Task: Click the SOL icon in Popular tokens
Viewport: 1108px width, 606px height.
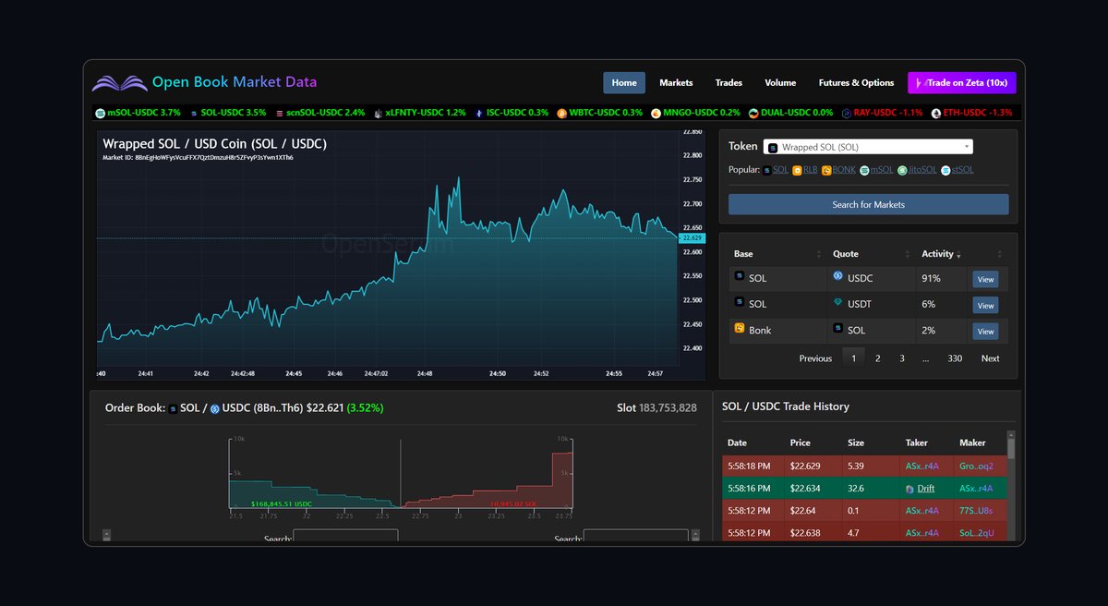Action: coord(767,170)
